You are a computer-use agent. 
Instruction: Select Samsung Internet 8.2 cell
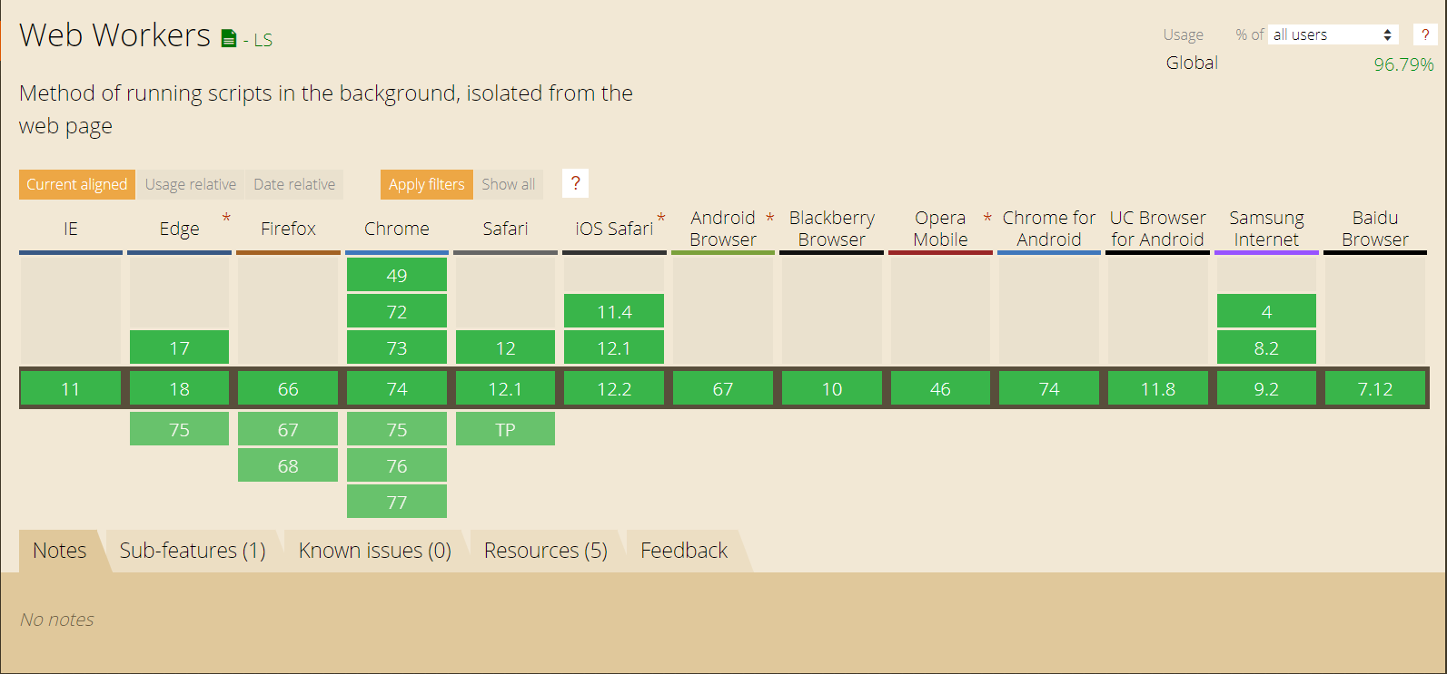pyautogui.click(x=1266, y=347)
